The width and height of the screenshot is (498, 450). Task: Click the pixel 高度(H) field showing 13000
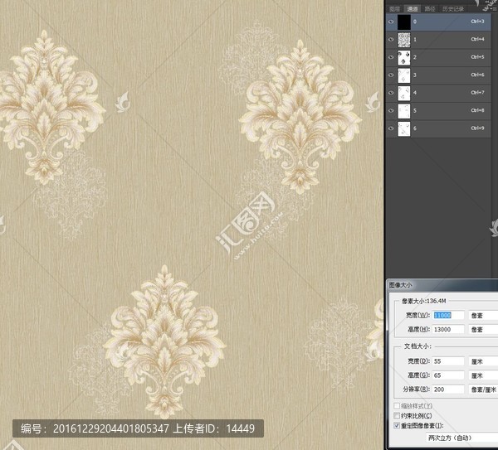pyautogui.click(x=448, y=329)
